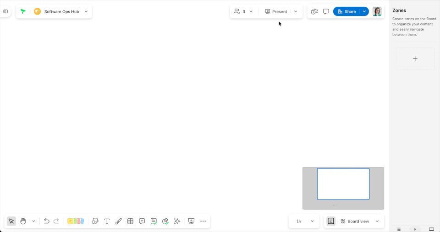The height and width of the screenshot is (232, 440).
Task: Open more tools ellipsis menu
Action: [203, 221]
